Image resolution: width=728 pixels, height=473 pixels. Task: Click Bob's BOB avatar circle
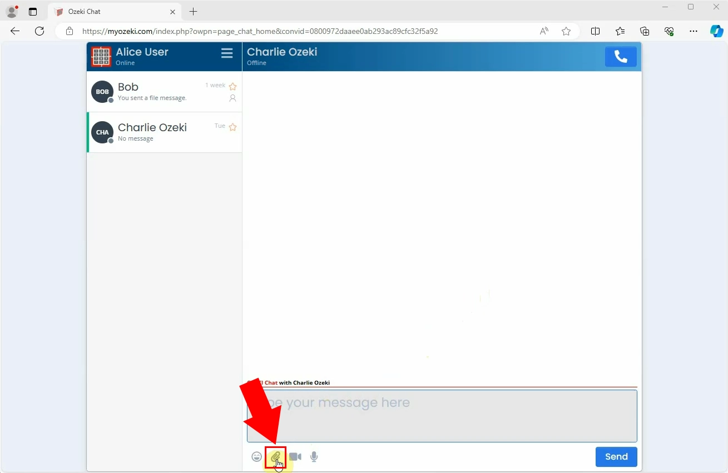(102, 92)
